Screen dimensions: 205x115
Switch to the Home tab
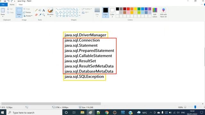click(12, 4)
